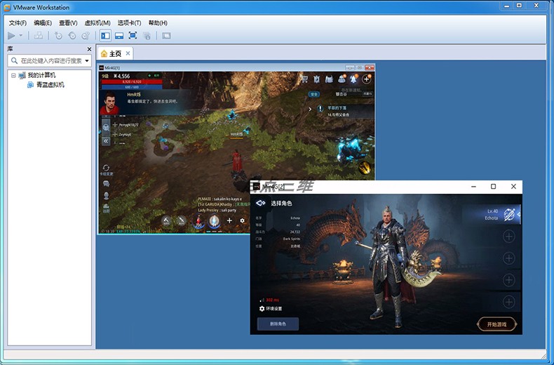Viewport: 554px width, 365px height.
Task: Click the Unity mode toolbar icon
Action: [147, 36]
